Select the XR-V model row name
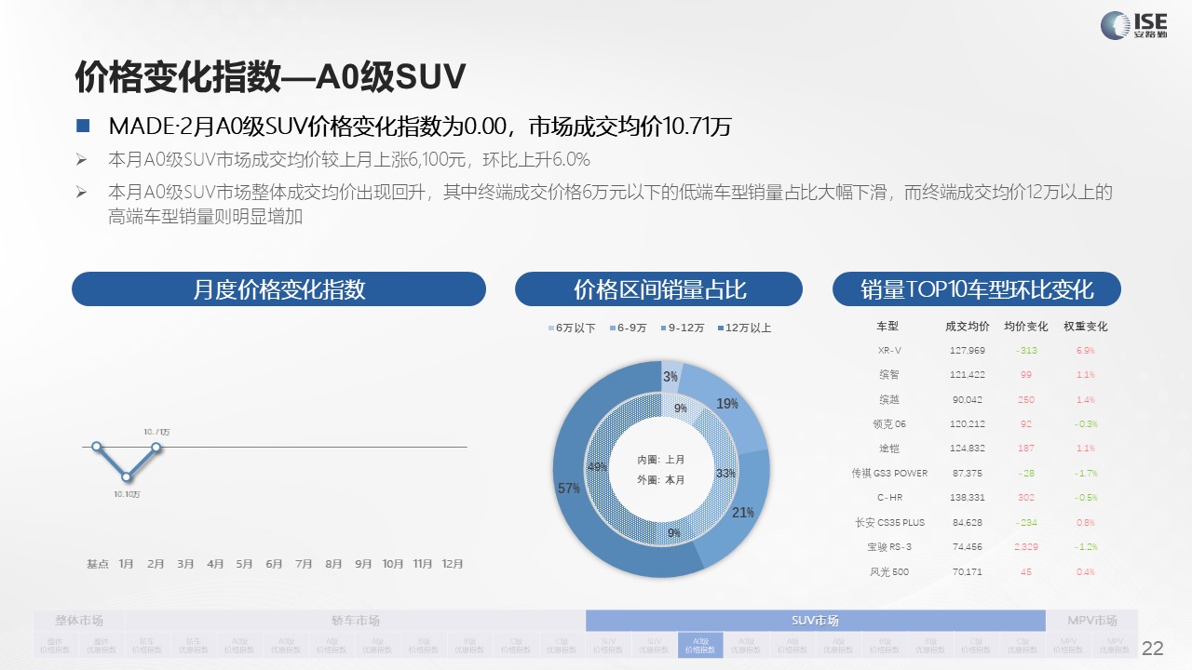Image resolution: width=1192 pixels, height=670 pixels. (889, 351)
